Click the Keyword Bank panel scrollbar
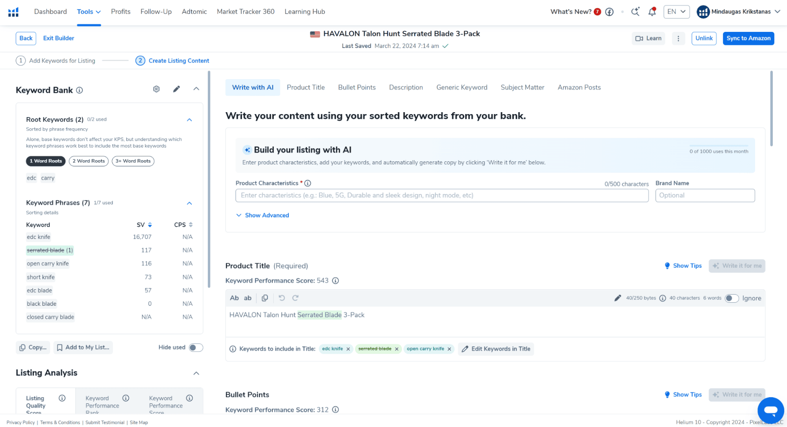The height and width of the screenshot is (427, 787). click(x=209, y=179)
